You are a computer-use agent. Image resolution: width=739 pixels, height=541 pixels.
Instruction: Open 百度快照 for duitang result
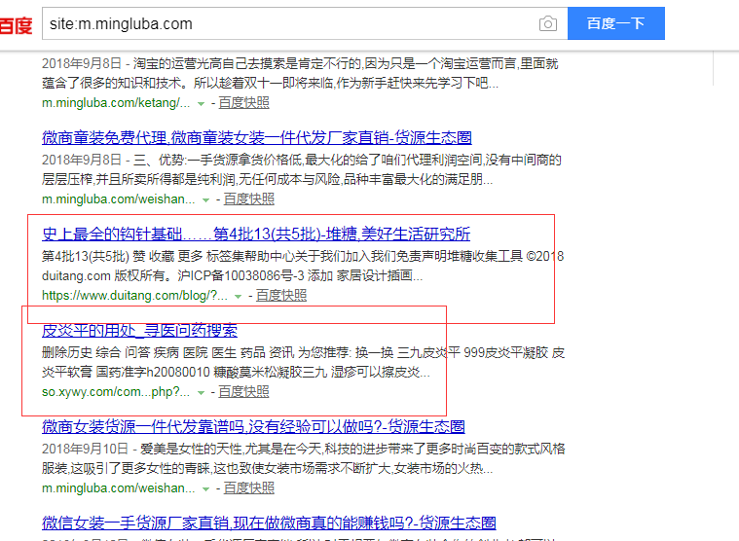281,295
